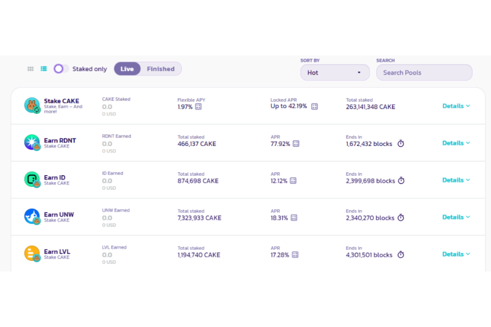The width and height of the screenshot is (491, 327).
Task: Open ROI calculator for 12.12% APR
Action: [x=293, y=180]
